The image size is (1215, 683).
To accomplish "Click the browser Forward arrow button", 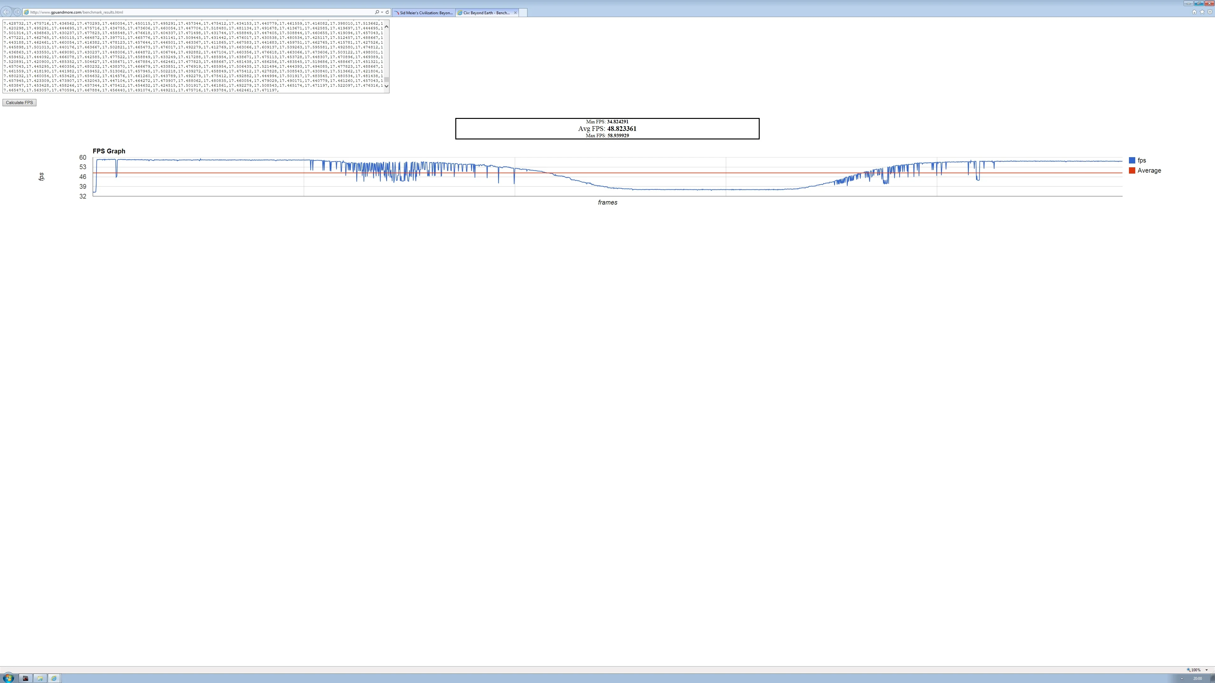I will point(17,12).
